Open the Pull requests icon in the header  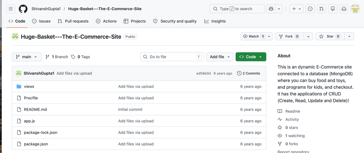pyautogui.click(x=321, y=9)
